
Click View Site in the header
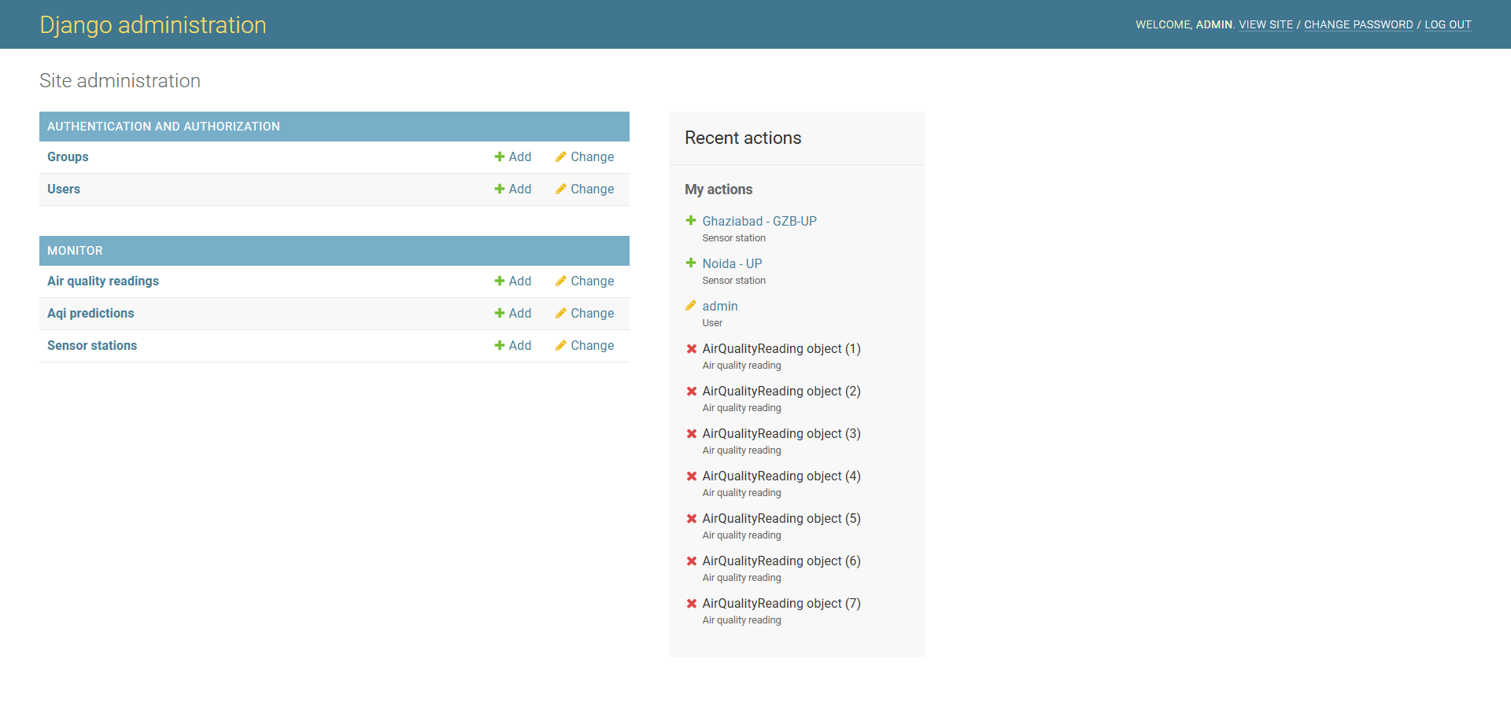1265,25
